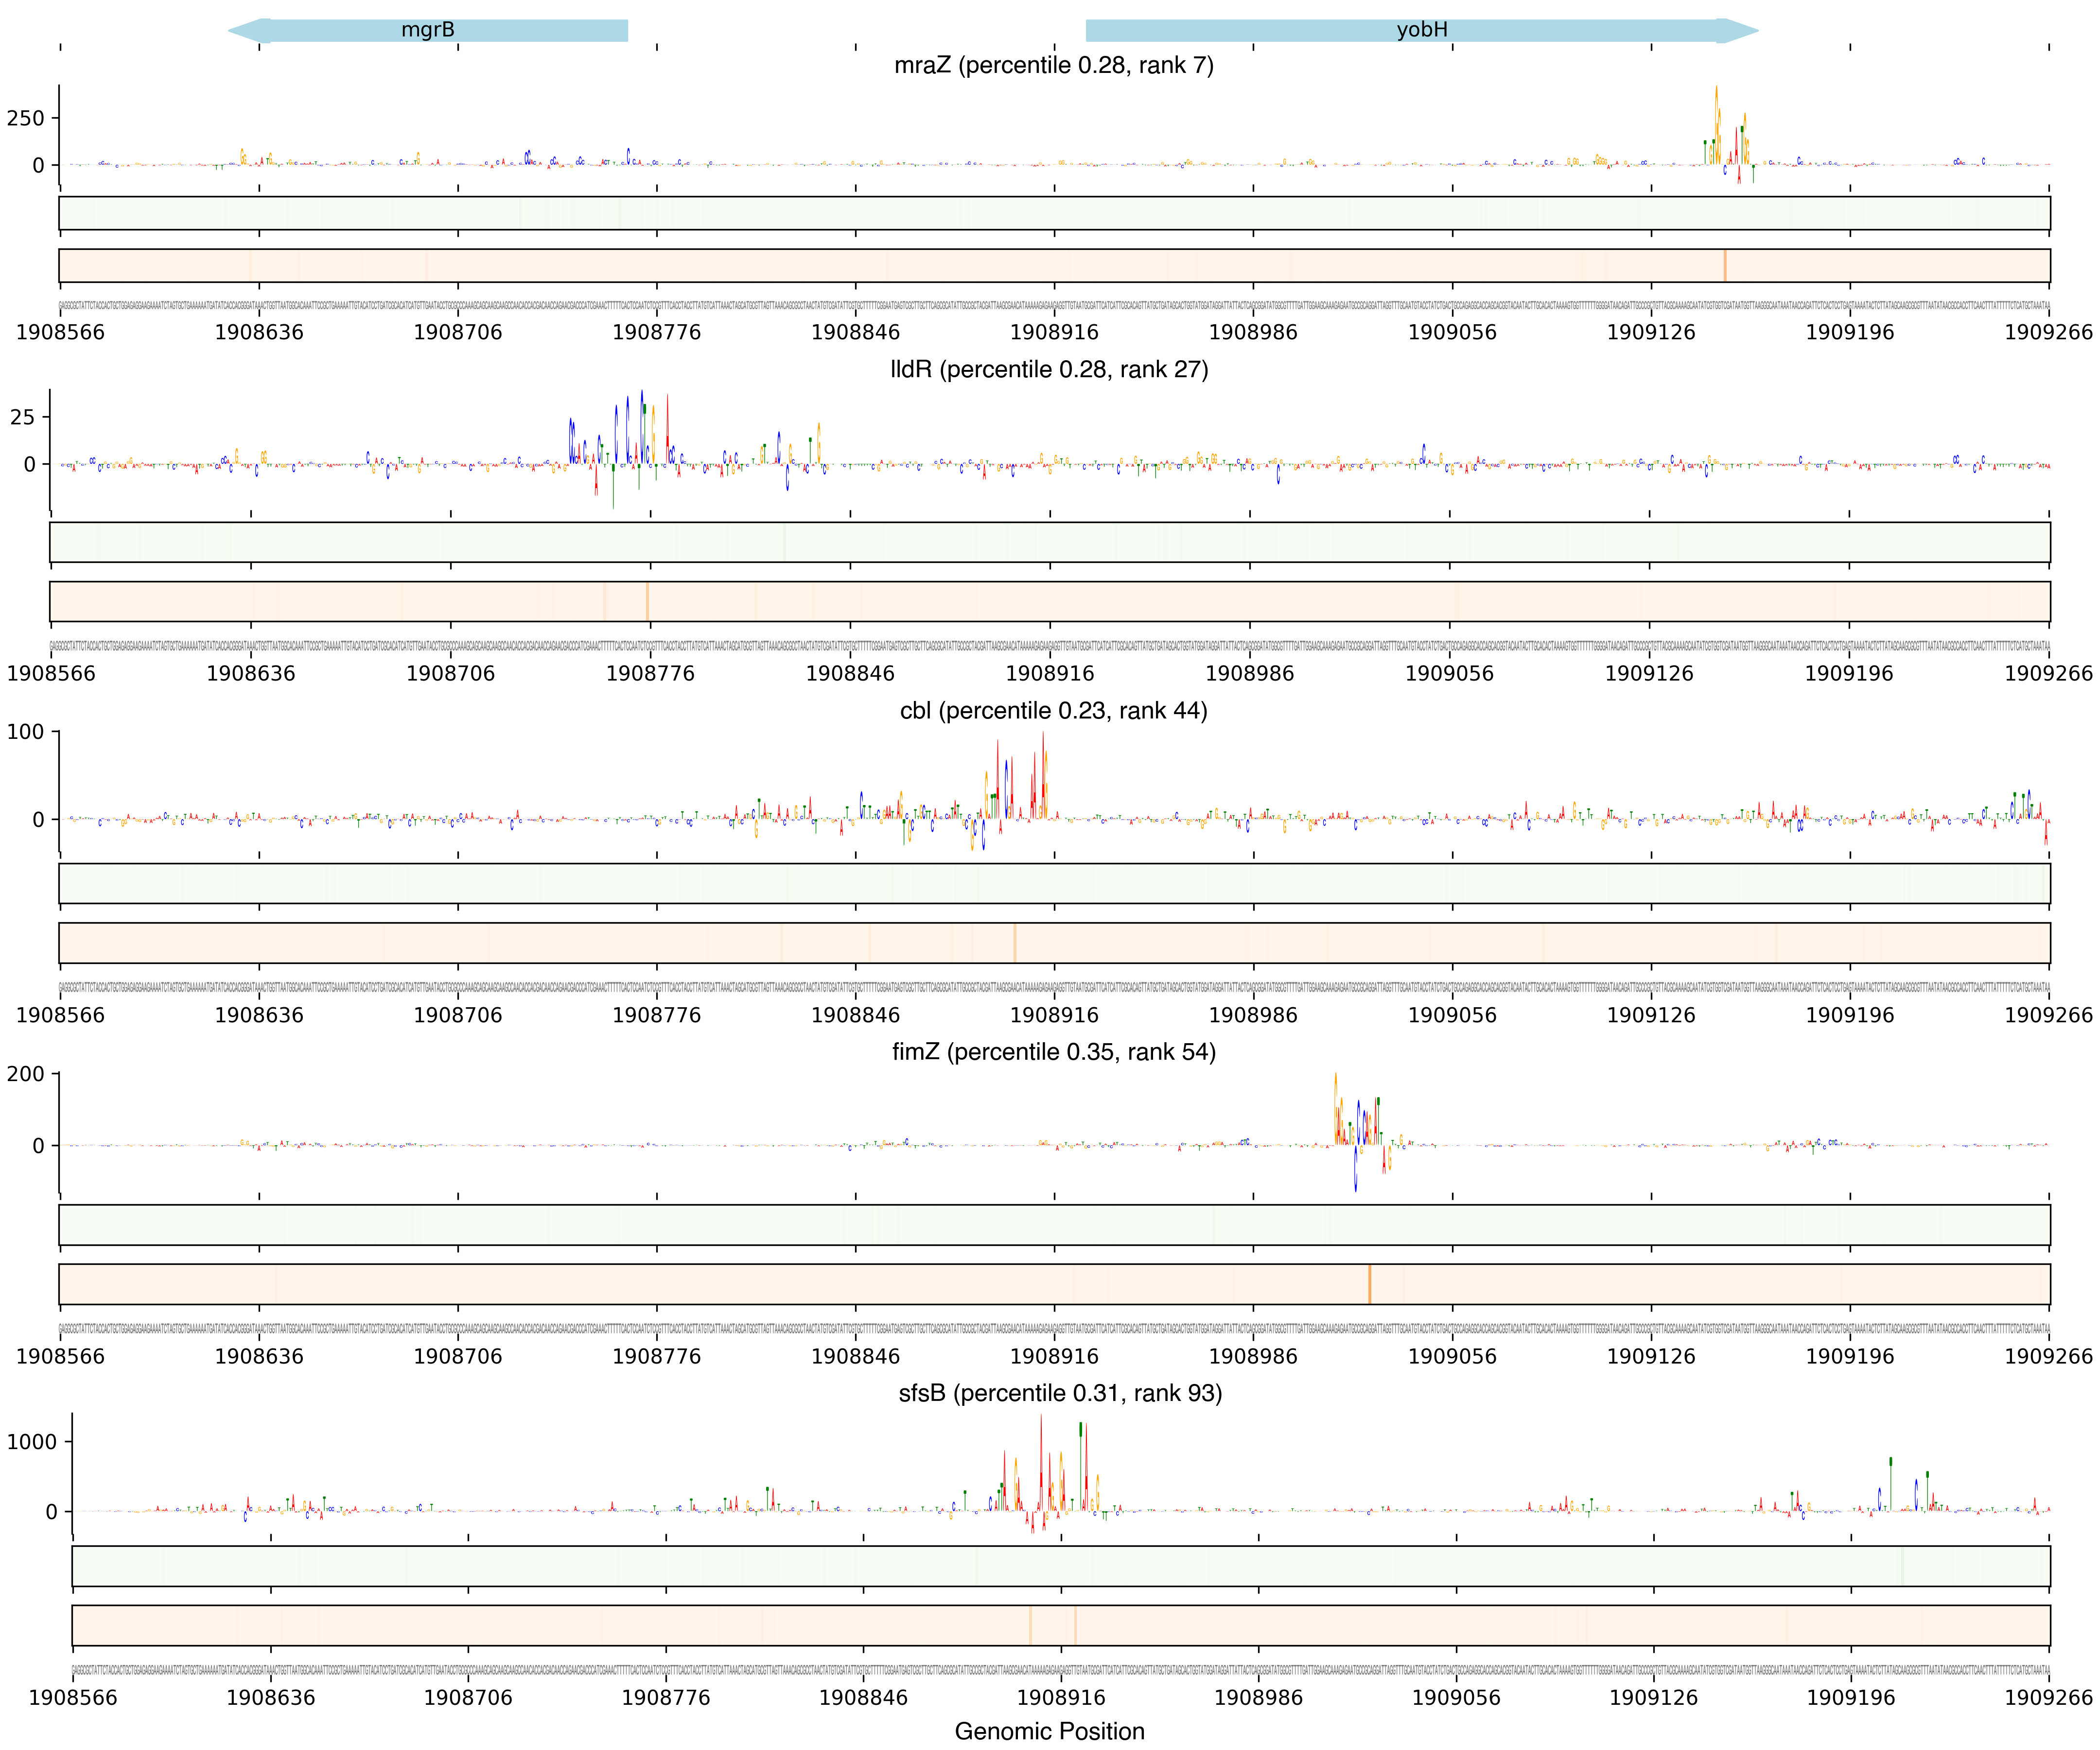Click the yobH gene arrow annotation
This screenshot has height=1750, width=2100.
1421,30
